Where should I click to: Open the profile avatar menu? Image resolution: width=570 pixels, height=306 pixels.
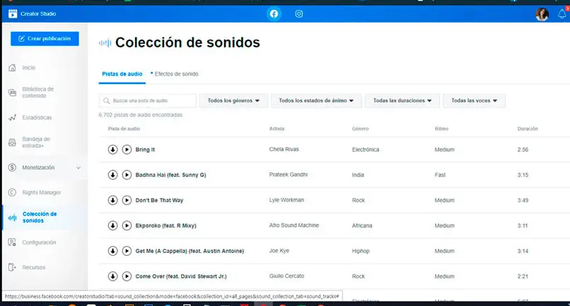click(x=542, y=14)
